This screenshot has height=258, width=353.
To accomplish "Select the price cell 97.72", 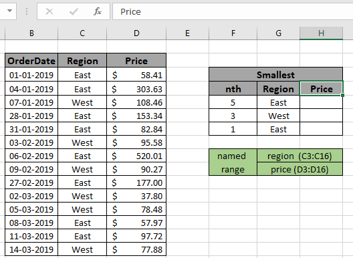I will click(136, 236).
